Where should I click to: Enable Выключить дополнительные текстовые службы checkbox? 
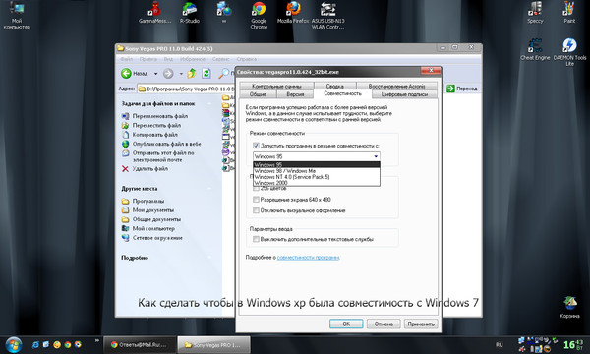tap(256, 239)
